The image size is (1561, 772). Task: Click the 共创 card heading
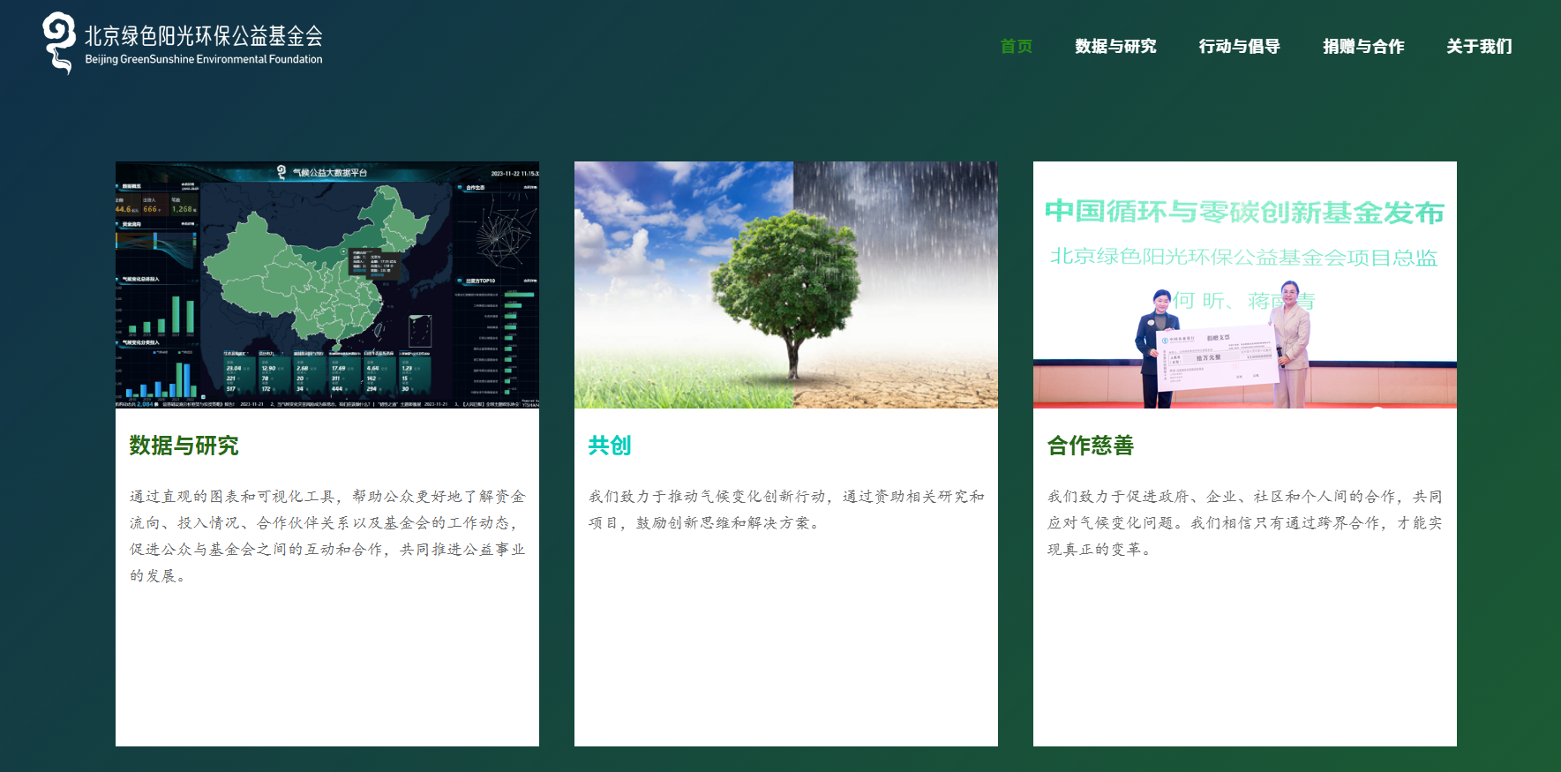click(610, 446)
